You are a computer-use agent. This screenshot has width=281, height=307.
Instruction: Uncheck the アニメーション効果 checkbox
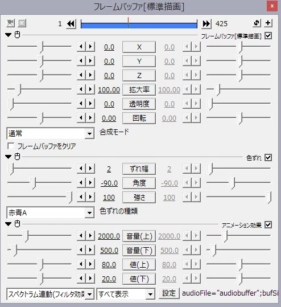[268, 225]
